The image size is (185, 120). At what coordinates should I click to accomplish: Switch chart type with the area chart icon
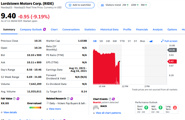151,41
